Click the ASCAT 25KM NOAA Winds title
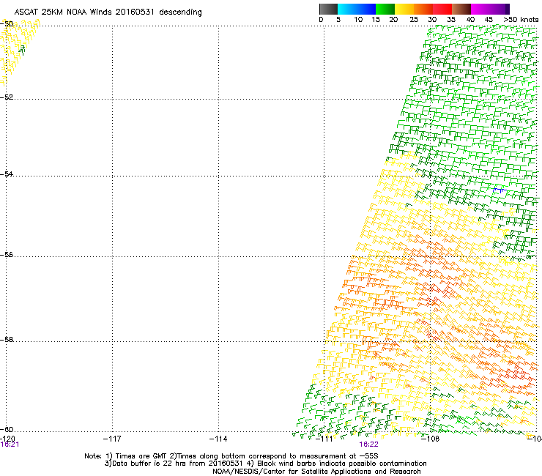 (x=108, y=12)
